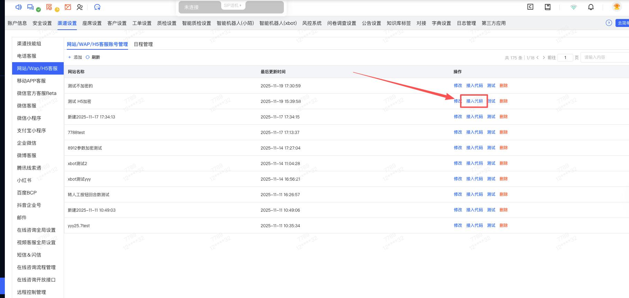Click the contacts people icon
Screen dimensions: 629x298
(80, 7)
